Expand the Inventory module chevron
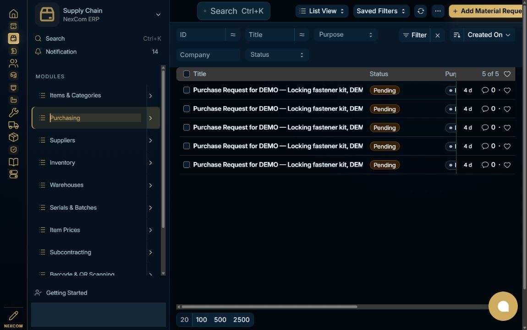Screen dimensions: 527x330 point(151,163)
